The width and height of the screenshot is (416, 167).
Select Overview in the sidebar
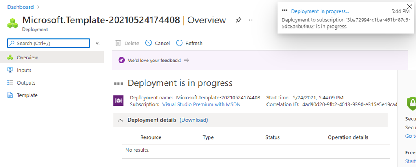[27, 57]
